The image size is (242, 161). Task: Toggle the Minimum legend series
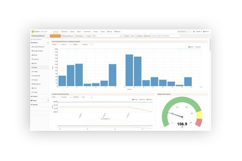[x=149, y=99]
